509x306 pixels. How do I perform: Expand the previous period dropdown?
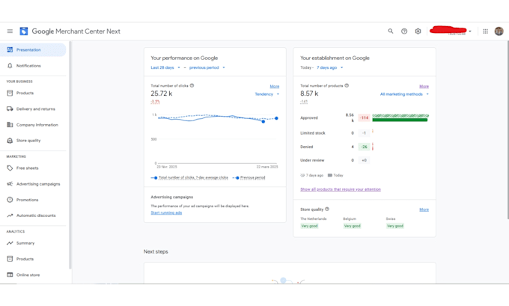click(x=207, y=67)
